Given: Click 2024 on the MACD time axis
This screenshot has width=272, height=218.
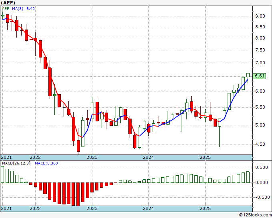Looking at the screenshot, I should point(148,208).
